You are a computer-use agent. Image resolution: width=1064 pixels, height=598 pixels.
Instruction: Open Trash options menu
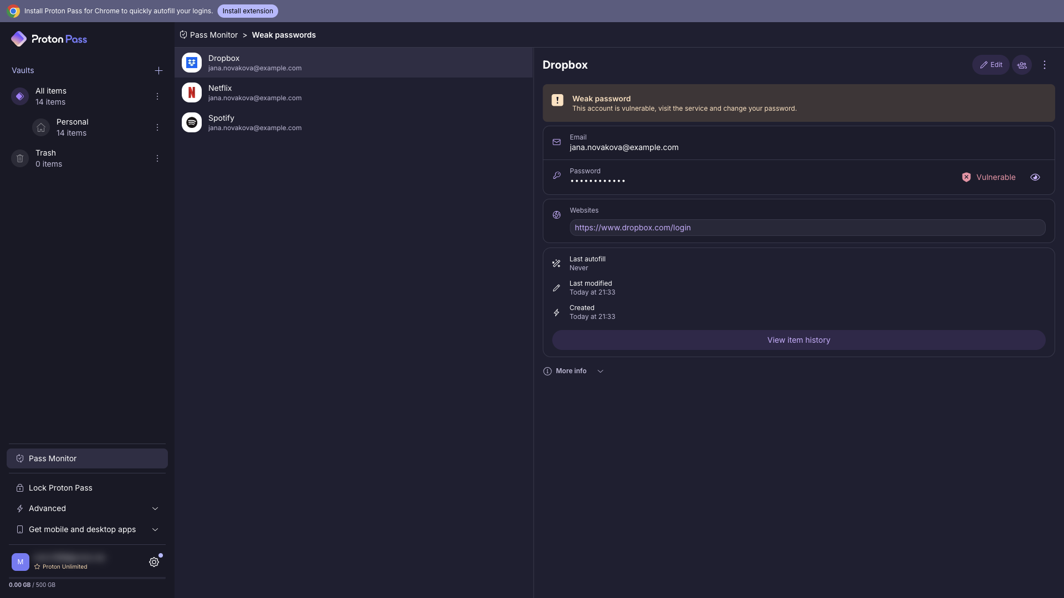[157, 158]
